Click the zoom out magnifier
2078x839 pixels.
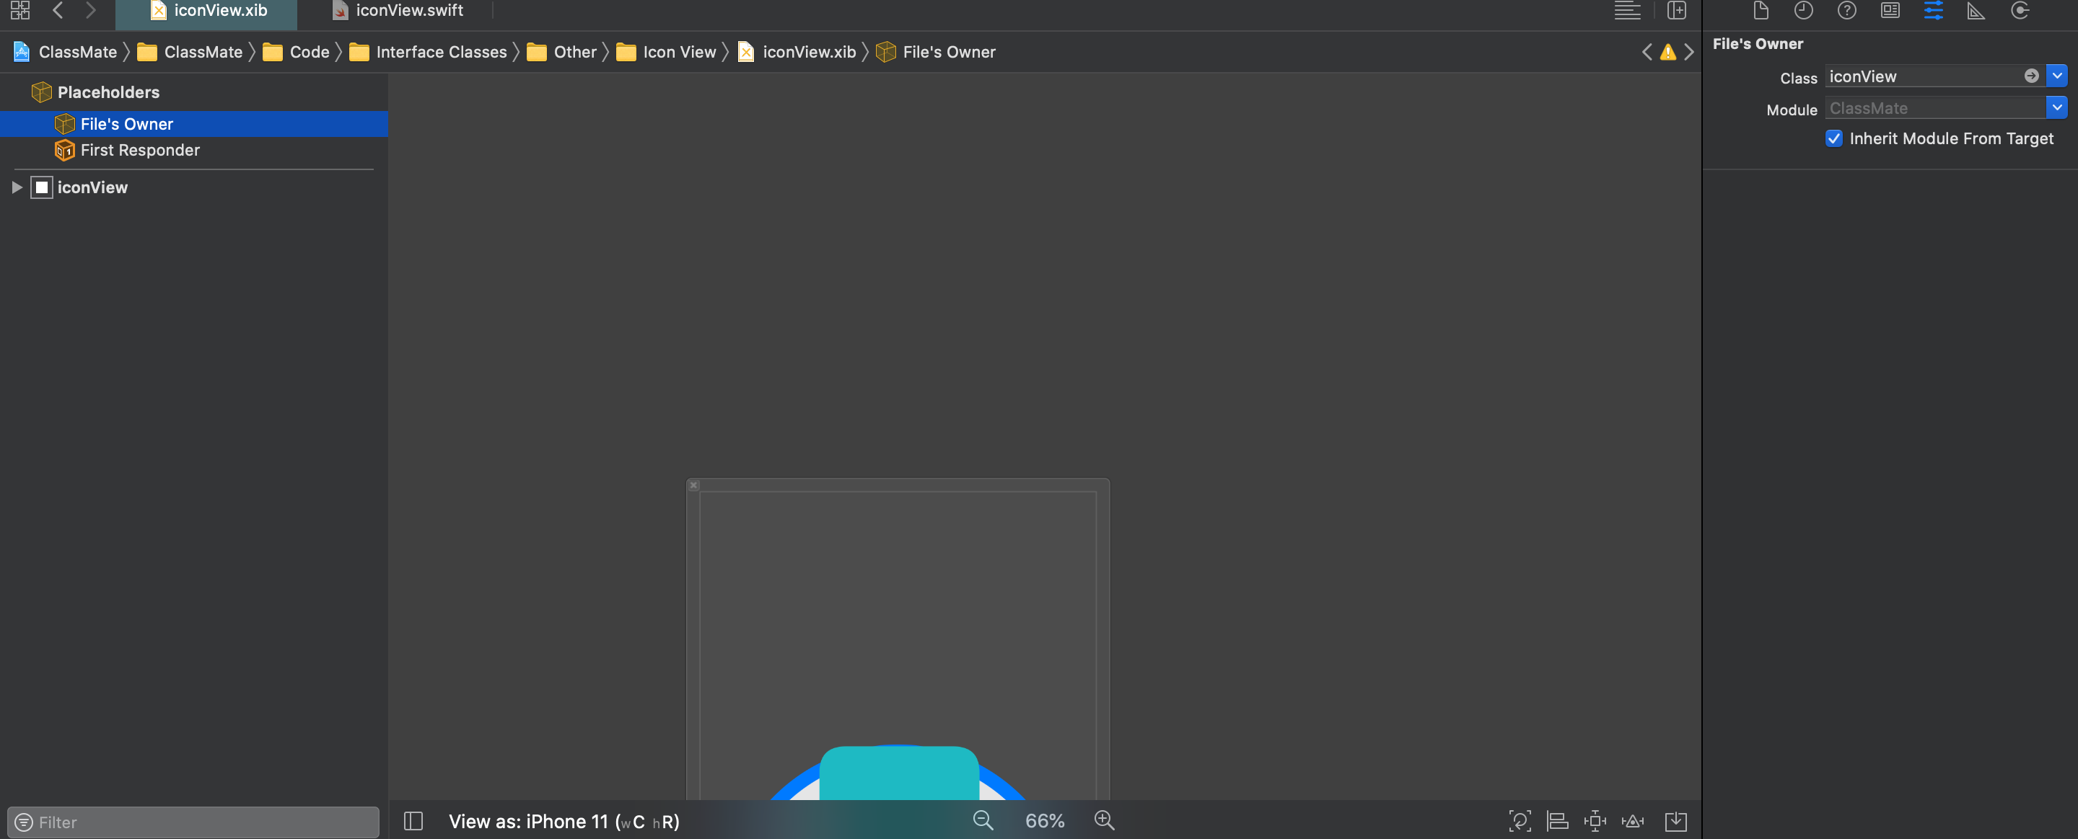click(983, 820)
